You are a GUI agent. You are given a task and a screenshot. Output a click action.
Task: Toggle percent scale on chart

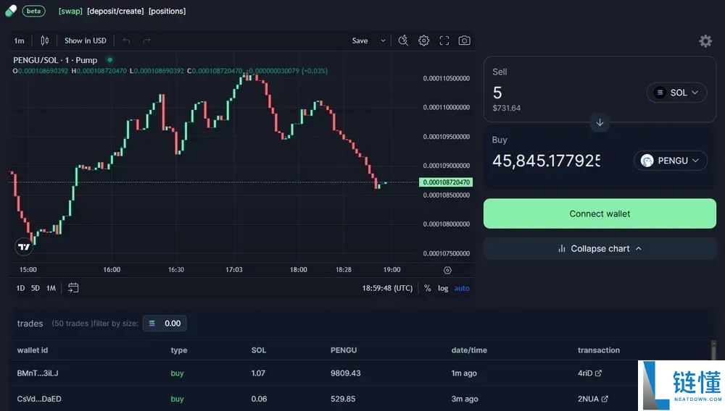[427, 288]
